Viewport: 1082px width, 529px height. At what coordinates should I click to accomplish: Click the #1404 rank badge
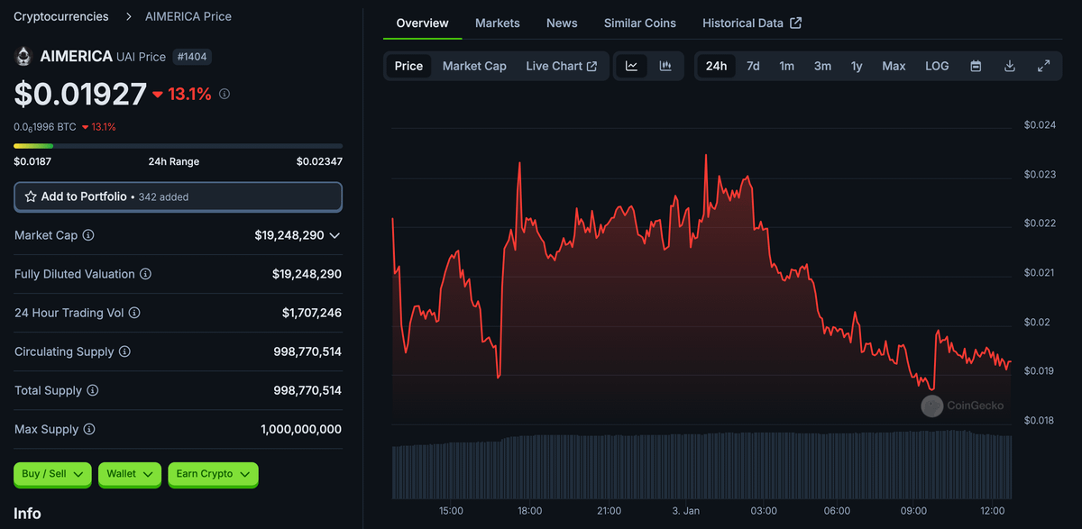[192, 57]
